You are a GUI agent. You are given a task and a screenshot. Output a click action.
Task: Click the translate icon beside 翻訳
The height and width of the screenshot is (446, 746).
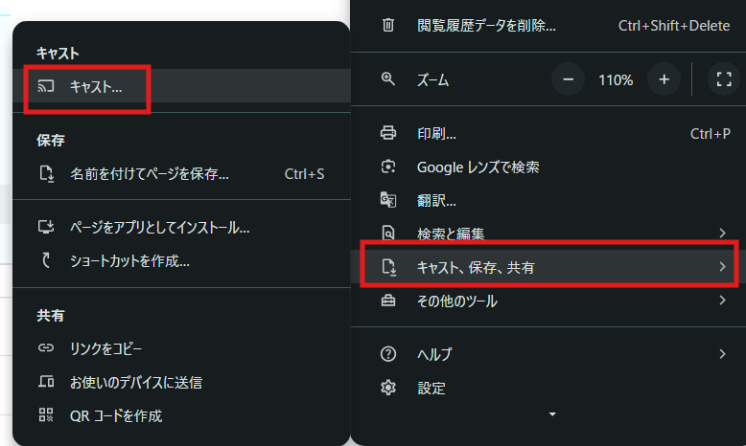[x=388, y=201]
